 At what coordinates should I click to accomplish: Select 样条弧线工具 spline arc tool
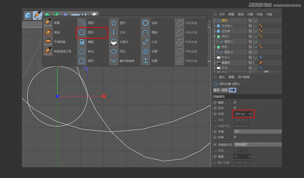point(58,51)
